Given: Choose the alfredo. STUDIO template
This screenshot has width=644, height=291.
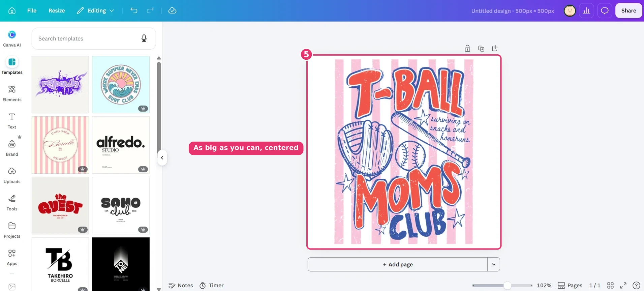Looking at the screenshot, I should [121, 145].
